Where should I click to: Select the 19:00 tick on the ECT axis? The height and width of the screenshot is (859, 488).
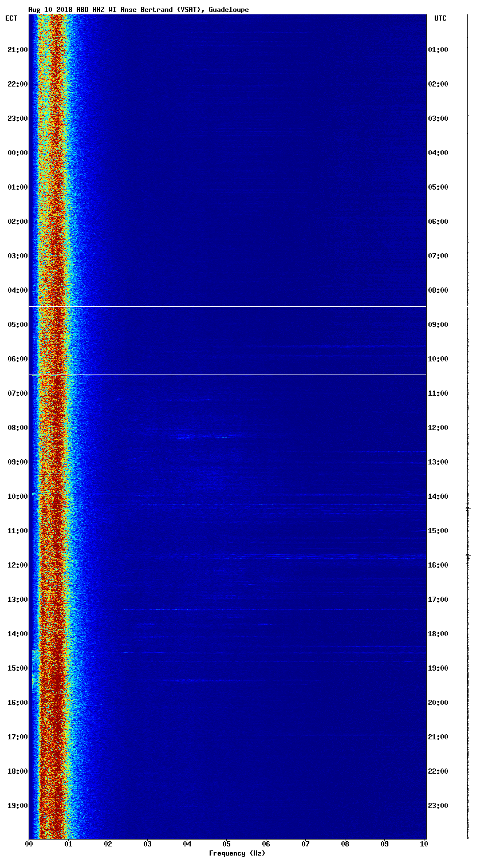[x=17, y=806]
